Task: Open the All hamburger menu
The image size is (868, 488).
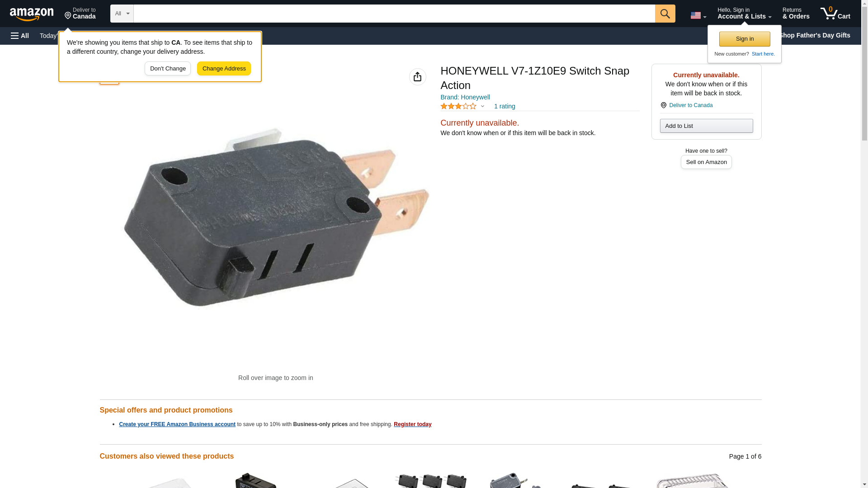Action: [20, 36]
